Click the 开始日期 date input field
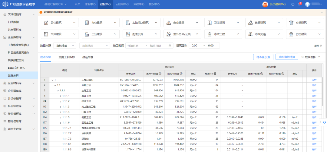Viewport: 327px width, 152px height. click(x=133, y=46)
